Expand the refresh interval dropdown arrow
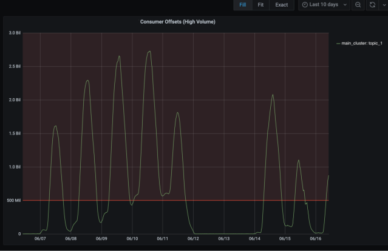The image size is (388, 251). coord(384,5)
